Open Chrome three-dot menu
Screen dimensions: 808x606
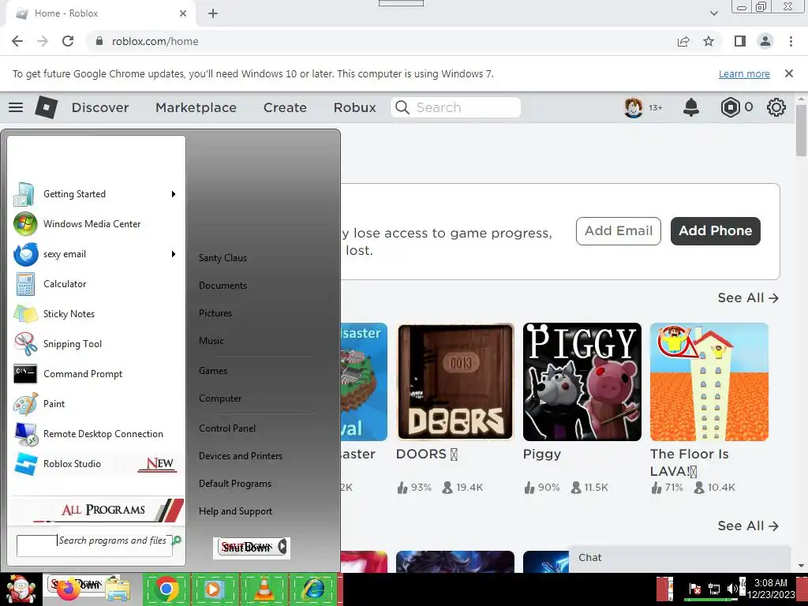791,41
